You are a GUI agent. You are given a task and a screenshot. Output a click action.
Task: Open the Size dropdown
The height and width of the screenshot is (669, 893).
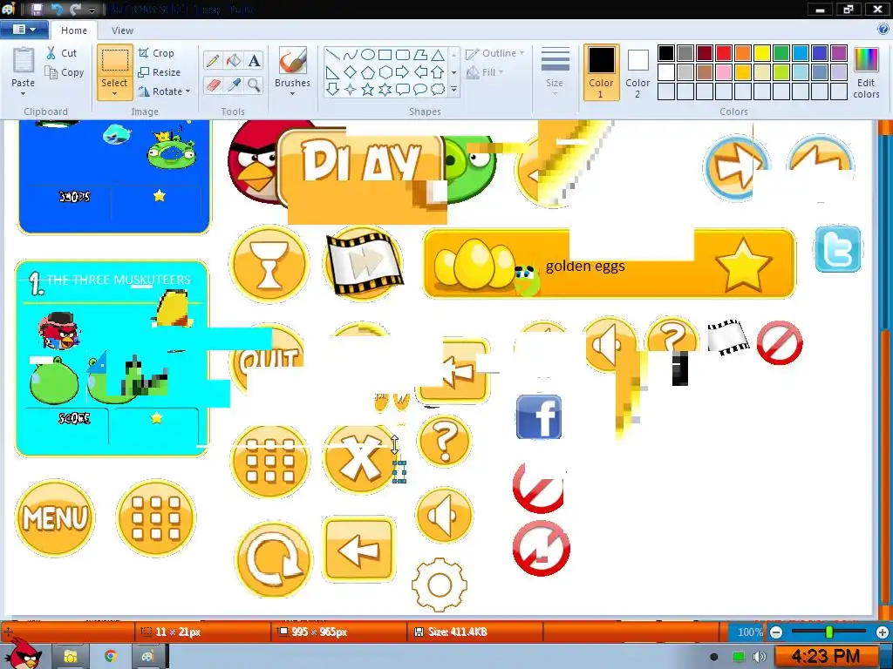(x=555, y=72)
